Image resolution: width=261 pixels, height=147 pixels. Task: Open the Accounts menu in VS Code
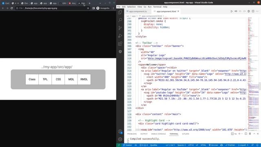tap(120, 131)
